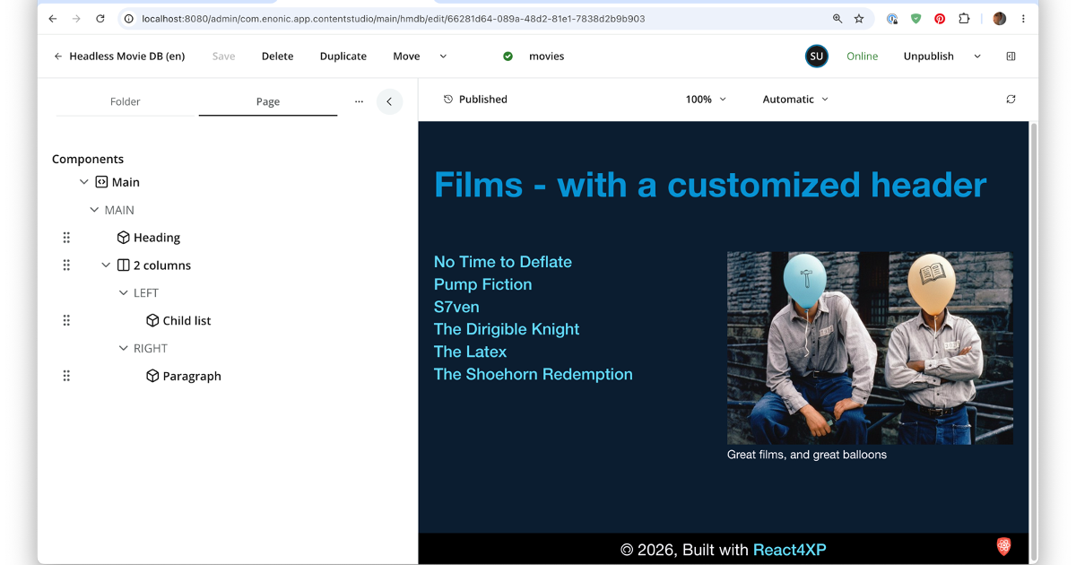Grab the Heading drag handle
The height and width of the screenshot is (565, 1076).
(x=66, y=238)
